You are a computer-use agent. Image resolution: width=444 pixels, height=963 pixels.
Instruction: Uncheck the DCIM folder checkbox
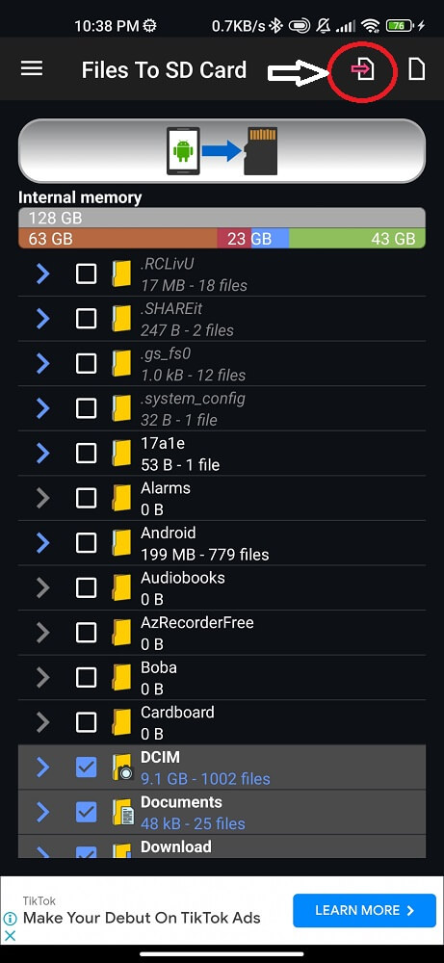86,768
